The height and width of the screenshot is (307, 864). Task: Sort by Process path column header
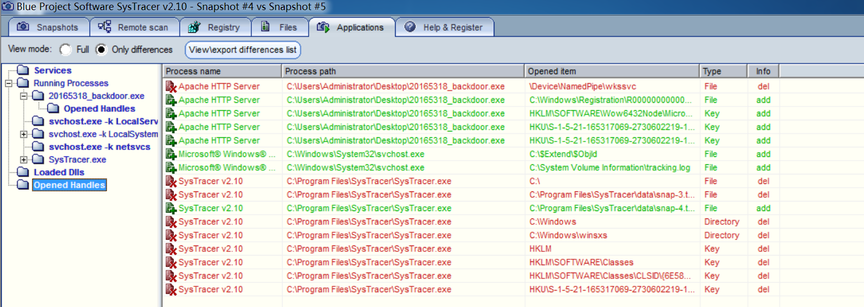tap(403, 71)
